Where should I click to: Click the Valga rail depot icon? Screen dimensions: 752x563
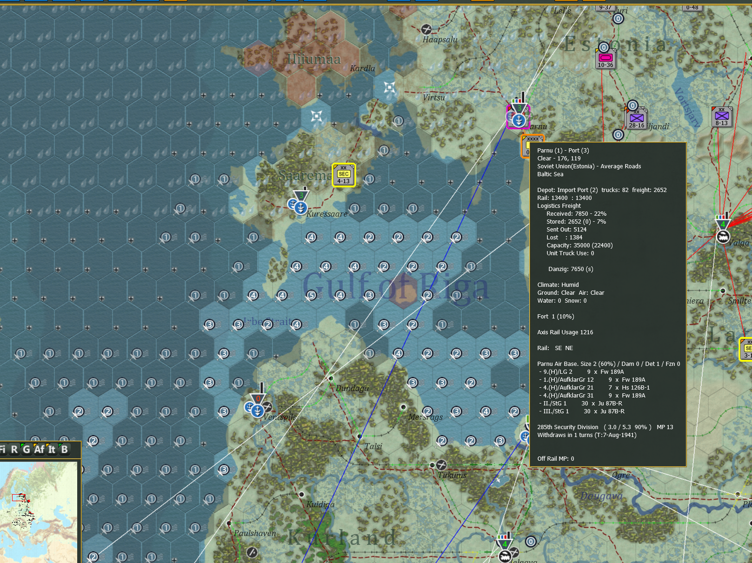[723, 237]
